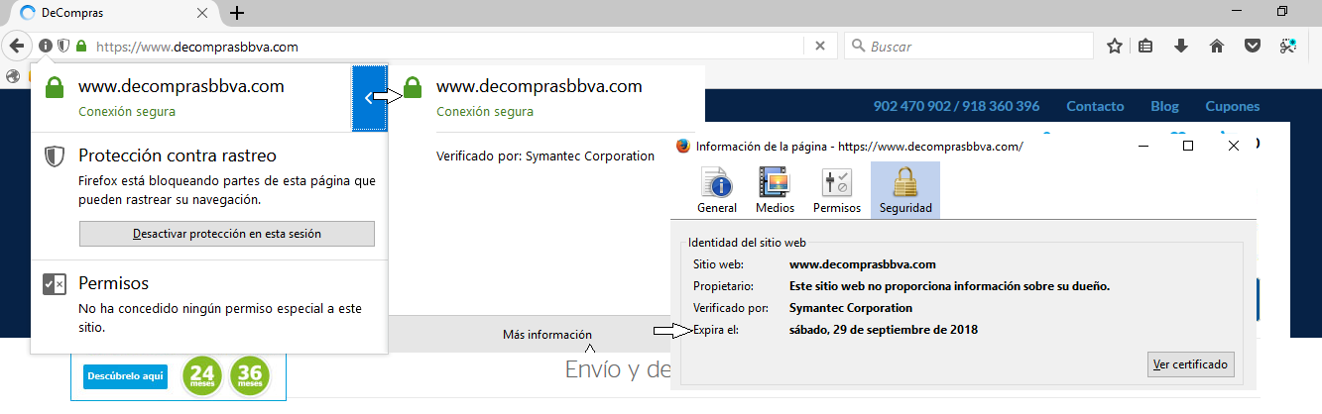Open the Blog link on the website
This screenshot has width=1322, height=414.
pyautogui.click(x=1164, y=106)
